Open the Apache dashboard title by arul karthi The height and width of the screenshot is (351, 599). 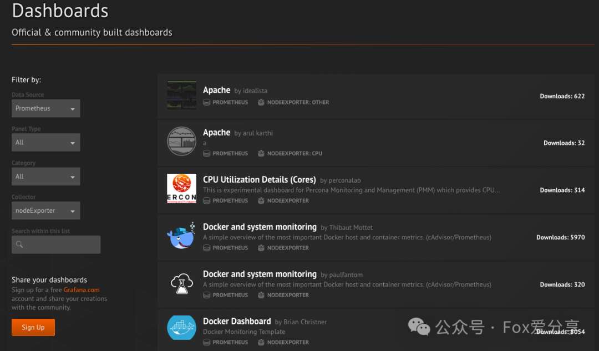click(217, 133)
